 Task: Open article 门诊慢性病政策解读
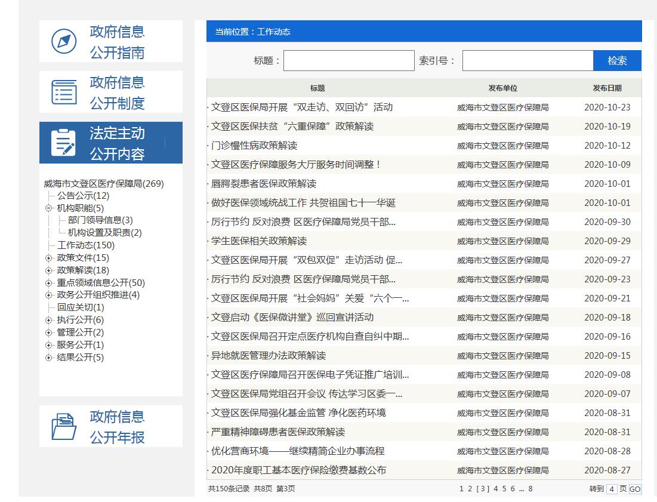(x=254, y=146)
